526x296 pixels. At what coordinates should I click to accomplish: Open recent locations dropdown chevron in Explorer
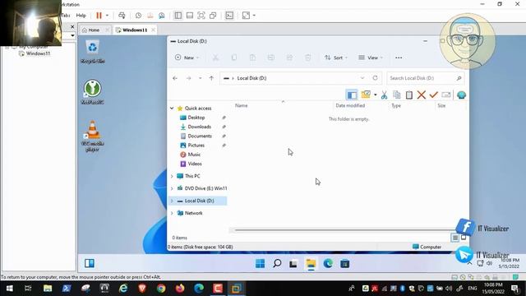200,78
